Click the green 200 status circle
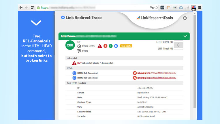 70,45
